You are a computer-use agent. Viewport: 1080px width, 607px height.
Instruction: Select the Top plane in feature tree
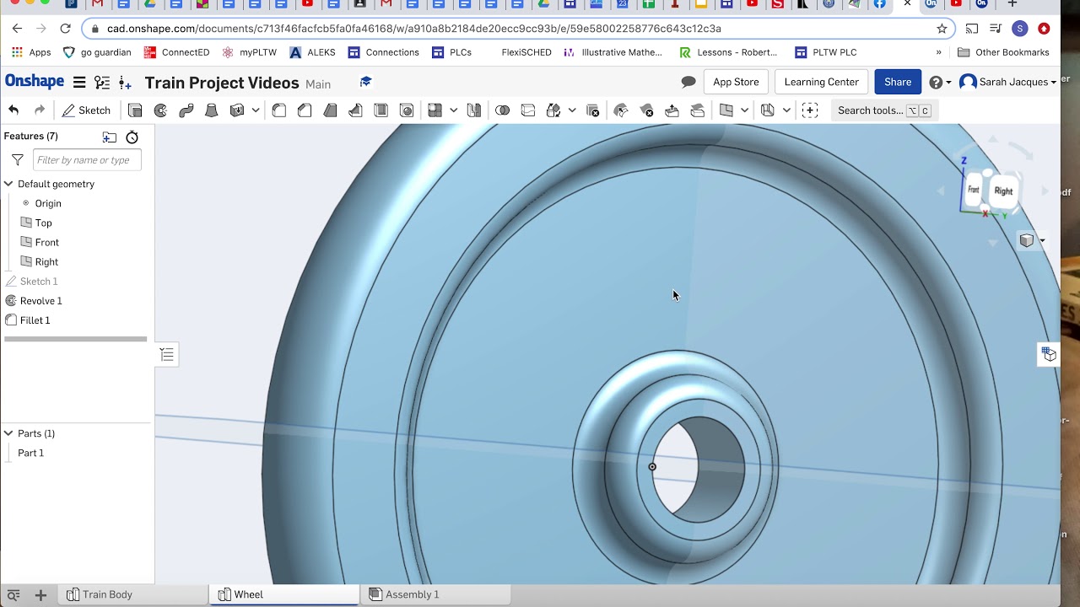click(43, 223)
